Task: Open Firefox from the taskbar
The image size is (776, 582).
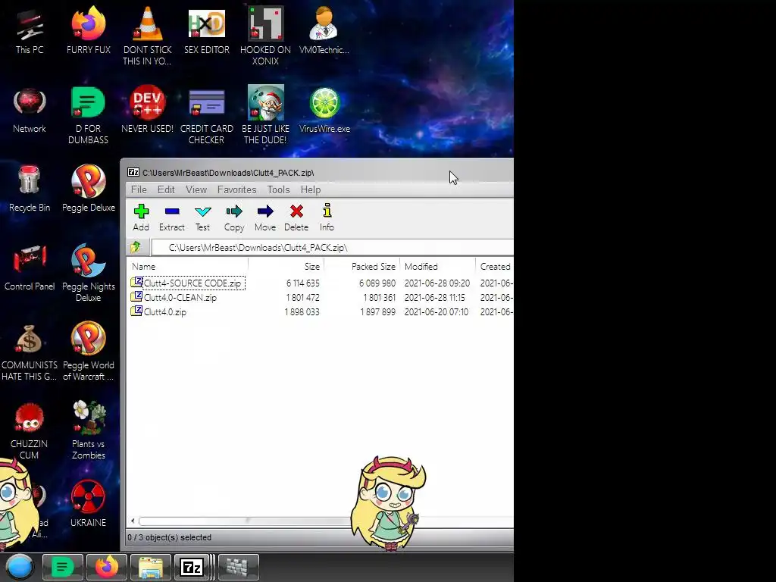Action: point(106,567)
